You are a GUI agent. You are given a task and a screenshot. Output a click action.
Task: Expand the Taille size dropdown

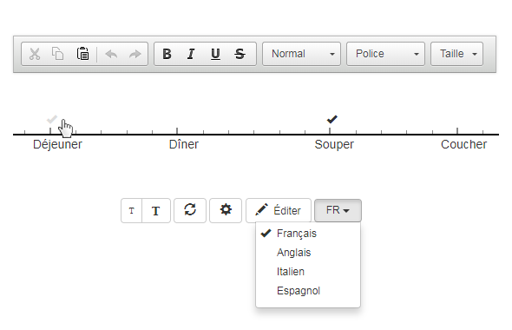coord(456,54)
